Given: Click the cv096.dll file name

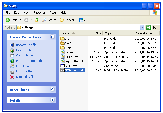Looking at the screenshot, I should tap(71, 52).
